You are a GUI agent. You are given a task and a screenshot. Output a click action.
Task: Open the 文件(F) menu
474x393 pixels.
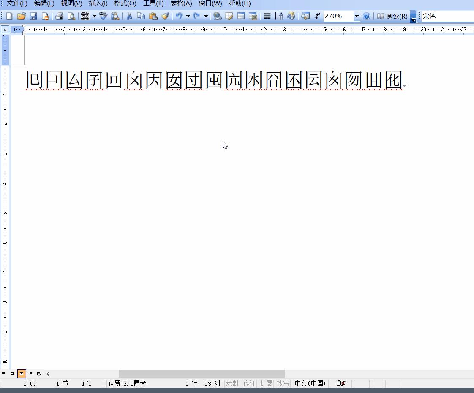point(17,4)
